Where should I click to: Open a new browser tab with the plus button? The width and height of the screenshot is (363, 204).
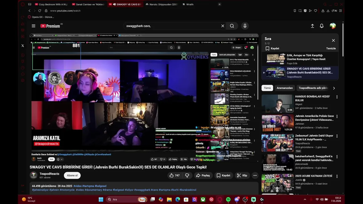[x=220, y=4]
